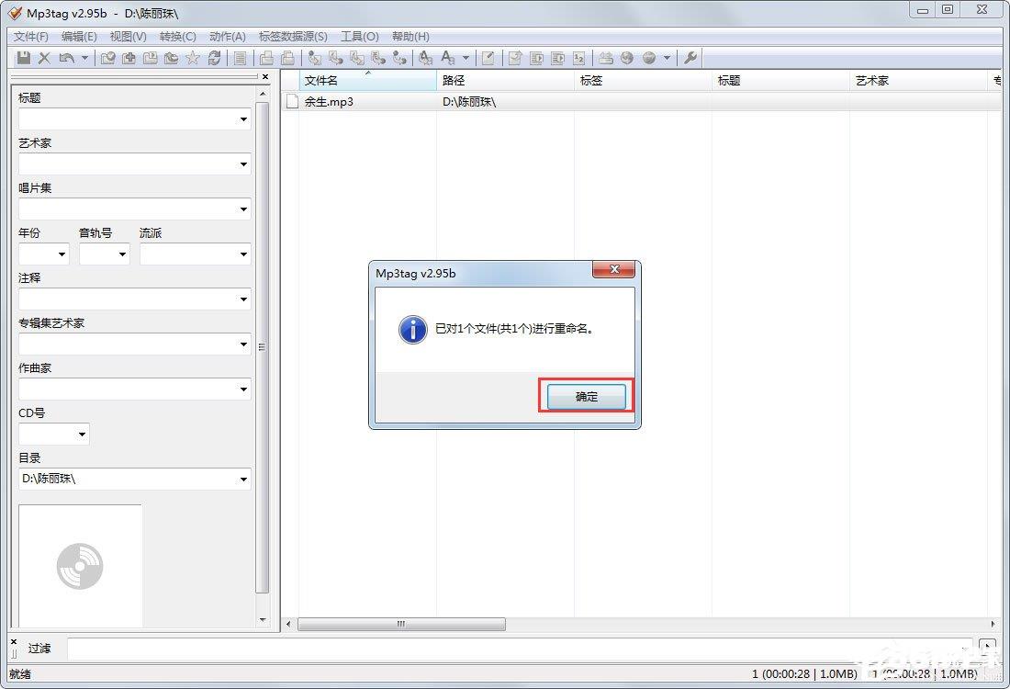Click the Text file to Tag converter icon
1010x689 pixels.
point(378,58)
